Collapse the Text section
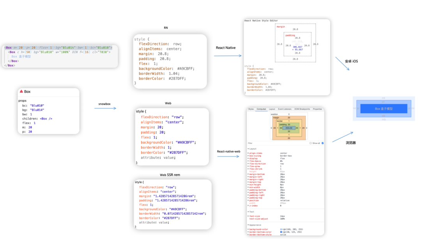The height and width of the screenshot is (242, 421). pos(248,212)
